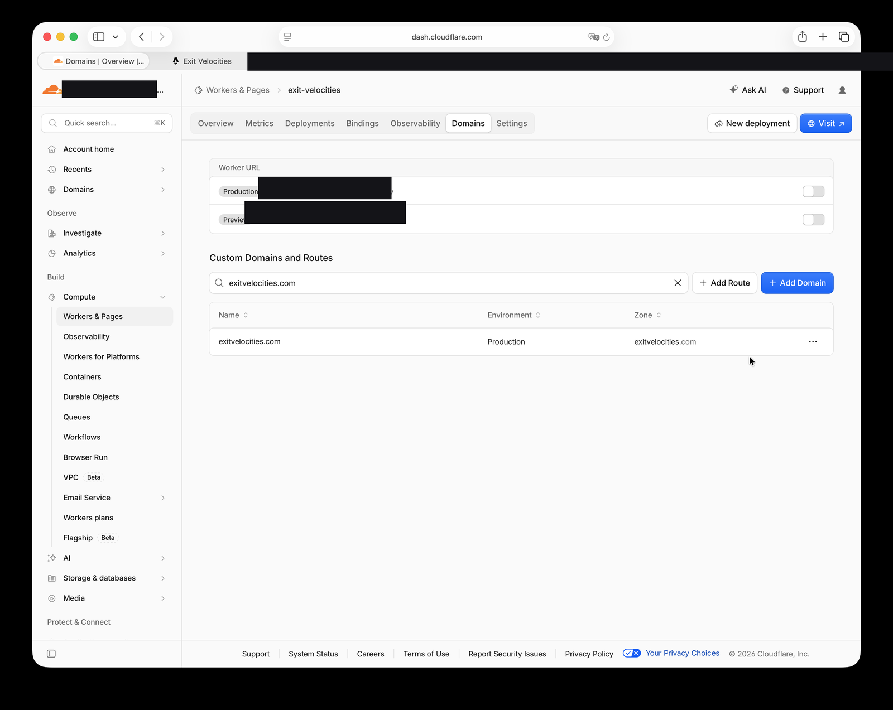This screenshot has width=893, height=710.
Task: Click the Media play icon
Action: (x=52, y=598)
